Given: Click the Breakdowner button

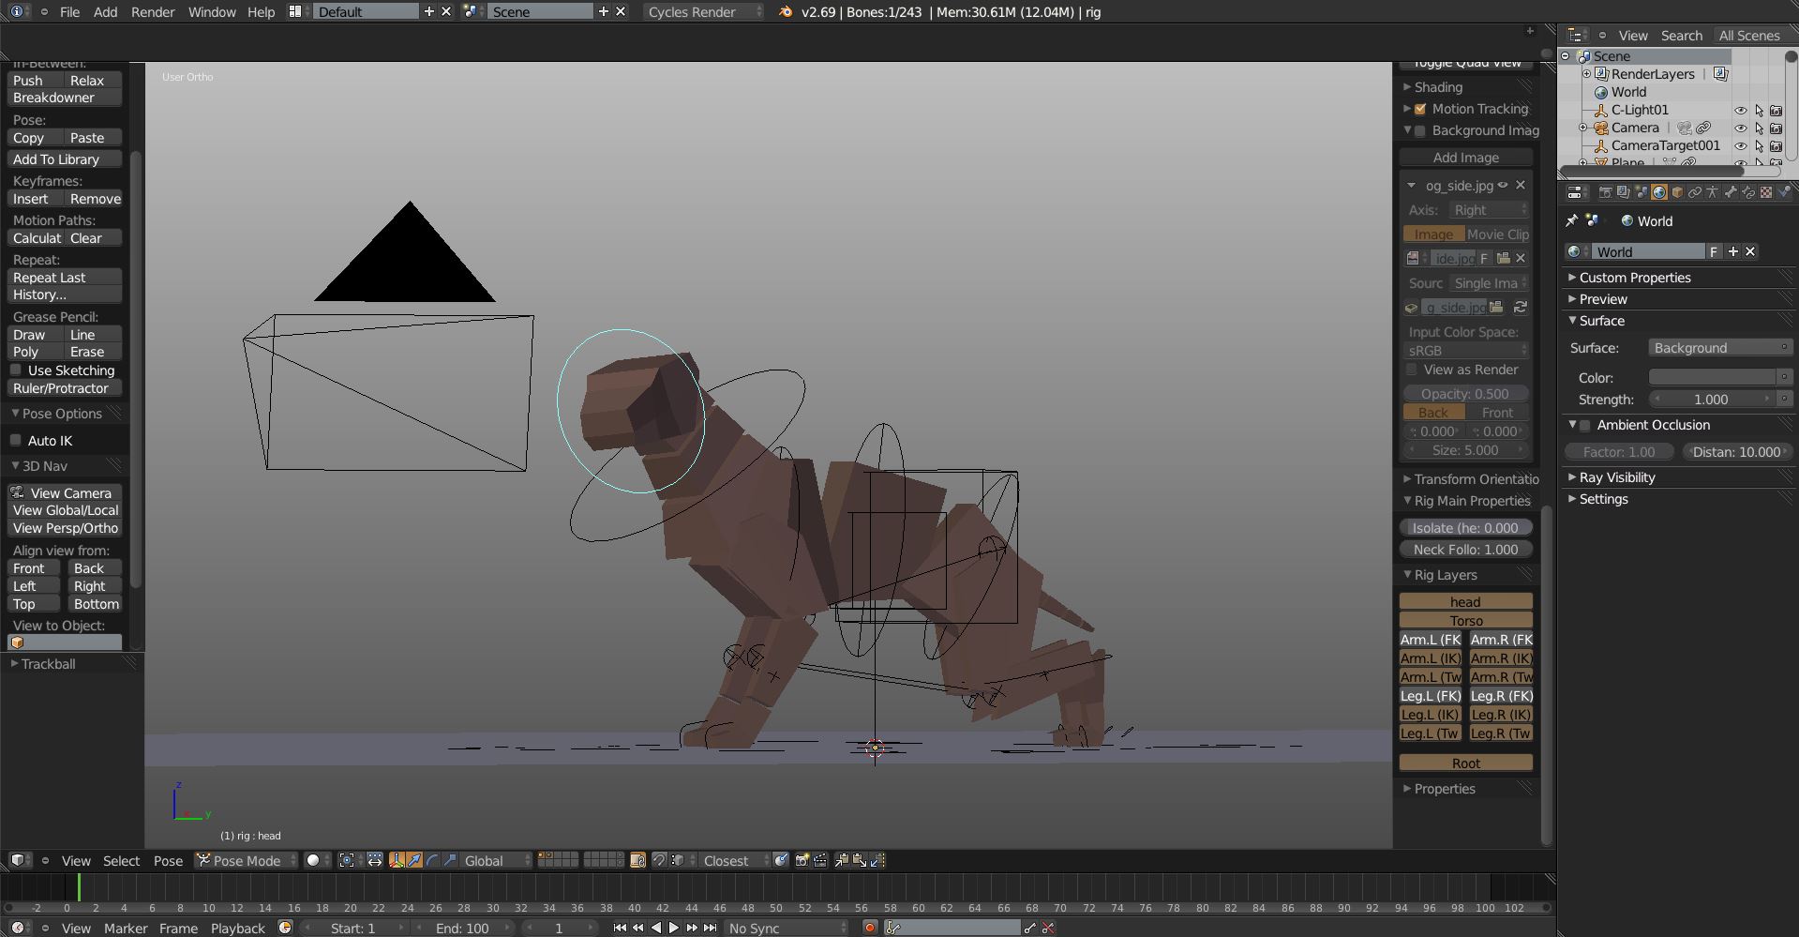Looking at the screenshot, I should click(x=65, y=98).
